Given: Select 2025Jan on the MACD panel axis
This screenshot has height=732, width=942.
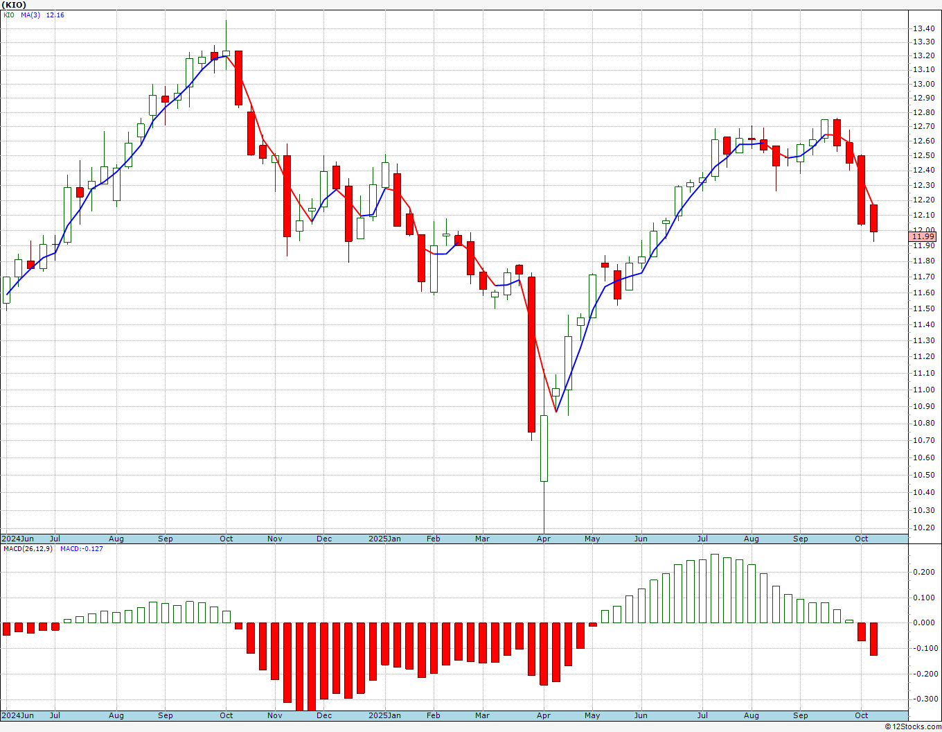Looking at the screenshot, I should pos(384,715).
